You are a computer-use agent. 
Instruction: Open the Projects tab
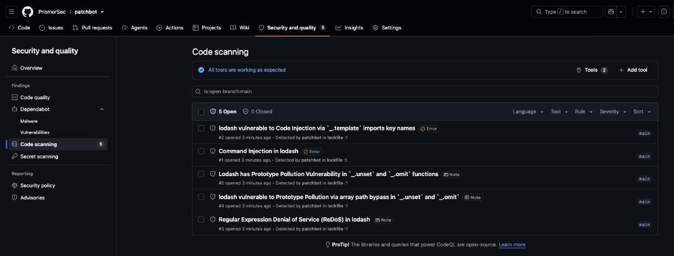[207, 27]
